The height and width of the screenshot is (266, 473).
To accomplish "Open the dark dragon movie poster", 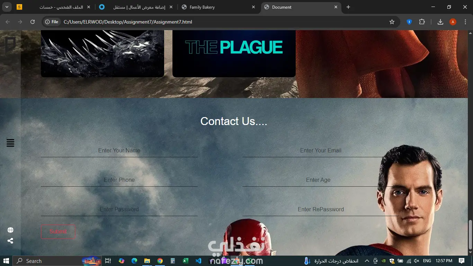I will [x=102, y=53].
